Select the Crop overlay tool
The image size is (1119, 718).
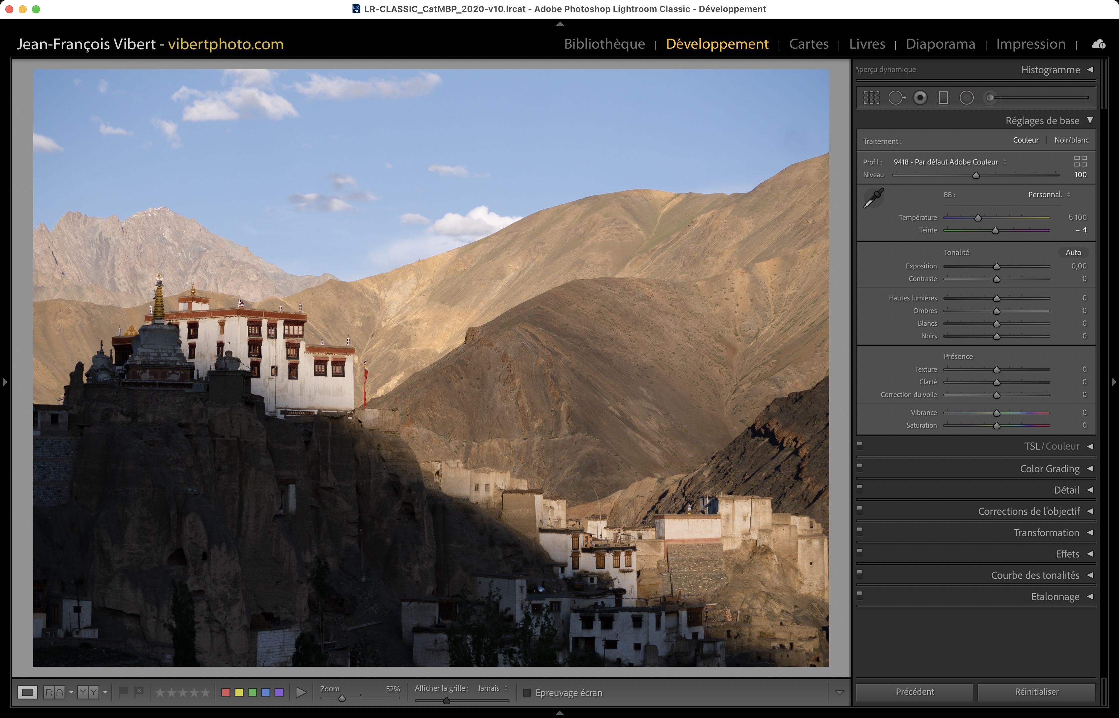[x=871, y=98]
